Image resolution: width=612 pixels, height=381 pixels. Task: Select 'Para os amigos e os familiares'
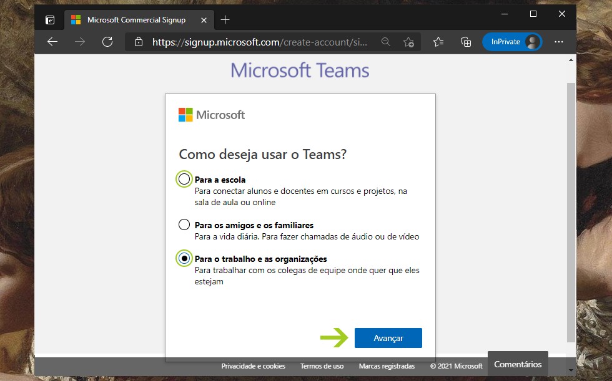coord(184,224)
